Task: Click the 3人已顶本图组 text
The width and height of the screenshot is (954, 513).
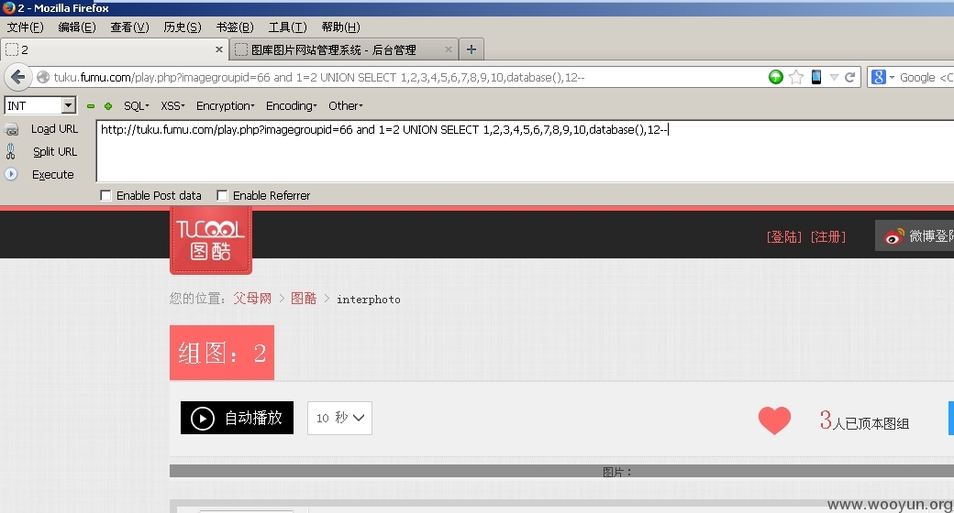Action: point(864,420)
